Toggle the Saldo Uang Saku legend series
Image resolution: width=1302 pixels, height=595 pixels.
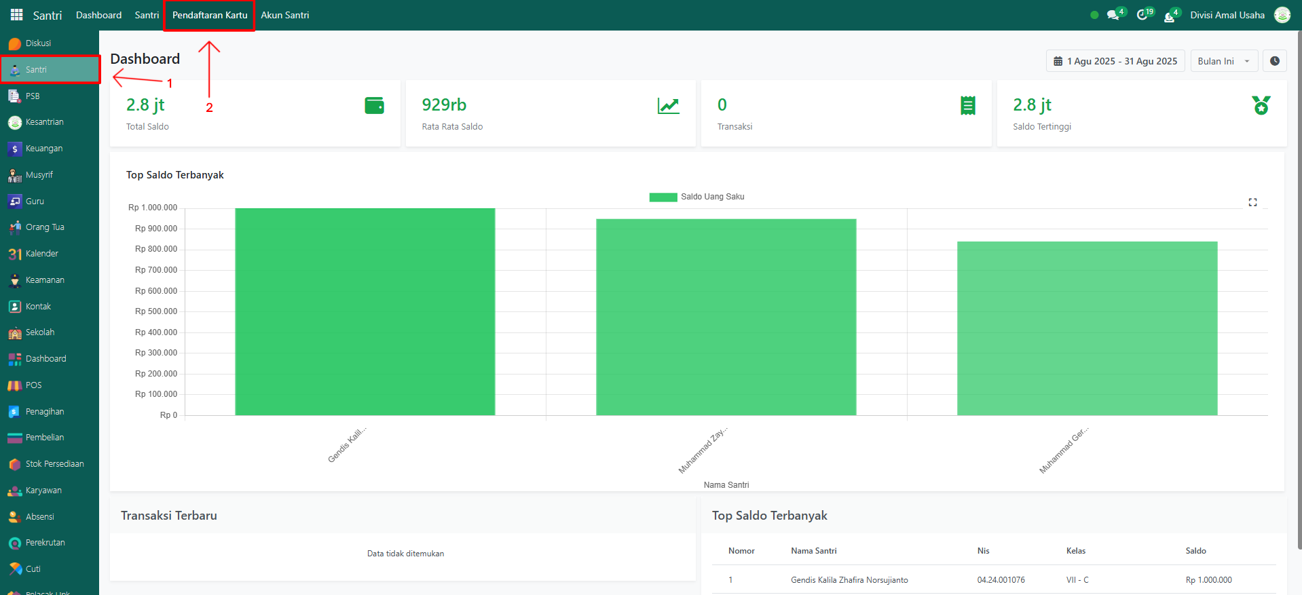tap(696, 197)
